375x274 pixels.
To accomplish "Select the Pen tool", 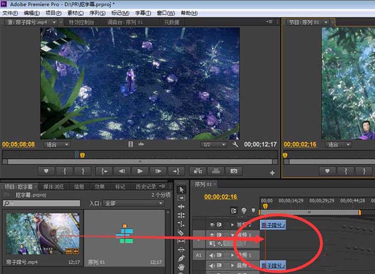I will (181, 259).
